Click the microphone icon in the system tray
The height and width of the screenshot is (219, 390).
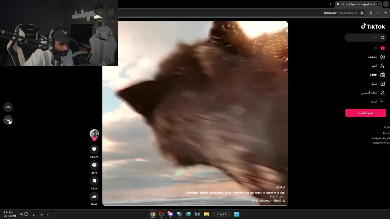click(42, 214)
